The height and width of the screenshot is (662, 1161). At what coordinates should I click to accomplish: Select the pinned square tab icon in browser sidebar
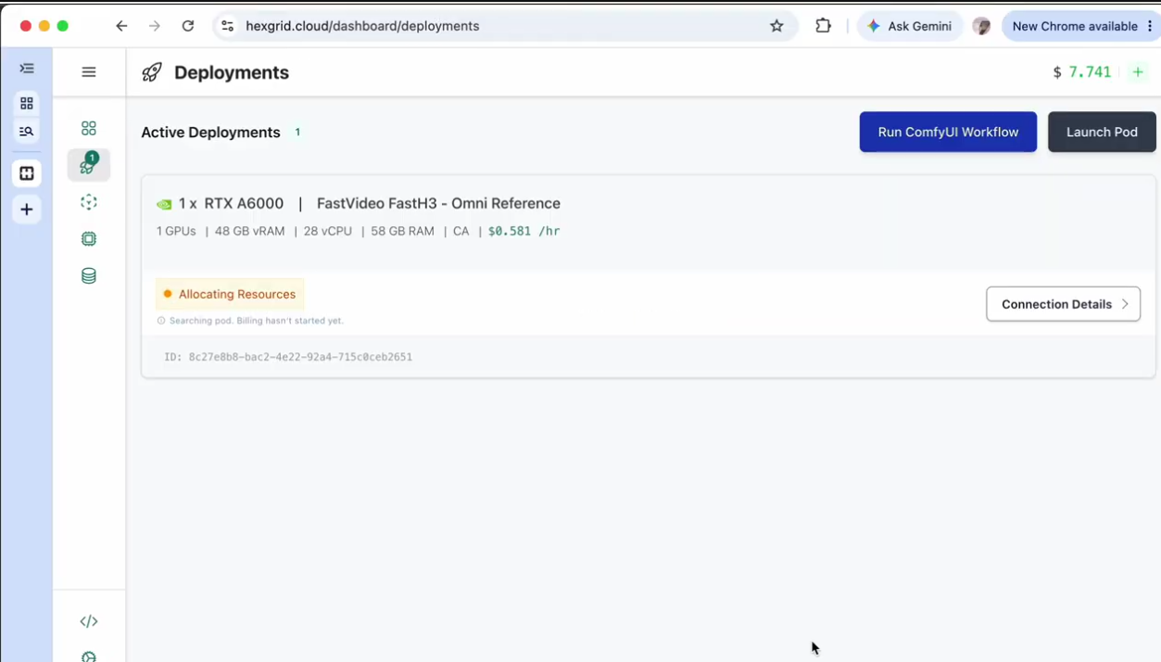coord(27,173)
